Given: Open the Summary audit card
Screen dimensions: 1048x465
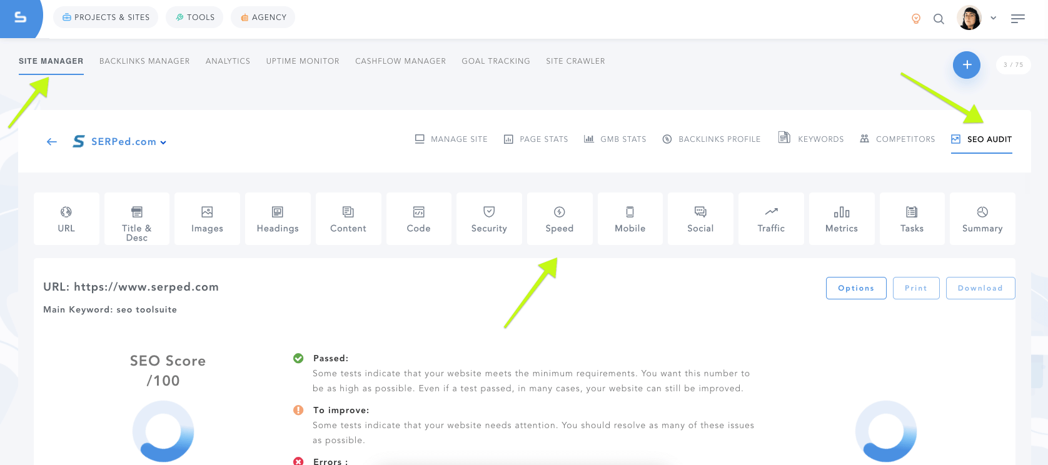Looking at the screenshot, I should [x=982, y=219].
